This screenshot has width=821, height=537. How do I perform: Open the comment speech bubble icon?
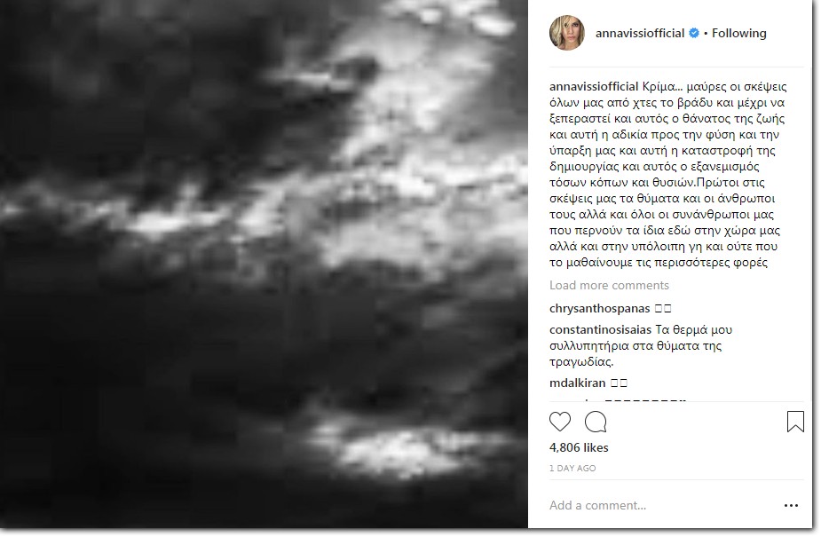click(x=596, y=422)
